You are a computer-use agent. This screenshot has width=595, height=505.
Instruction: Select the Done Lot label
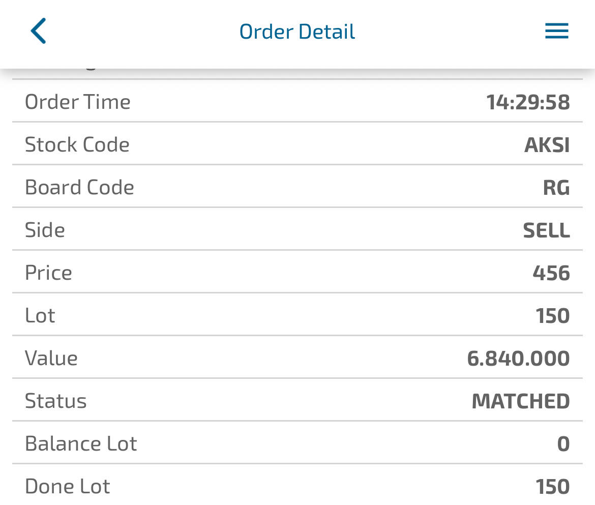click(x=67, y=487)
